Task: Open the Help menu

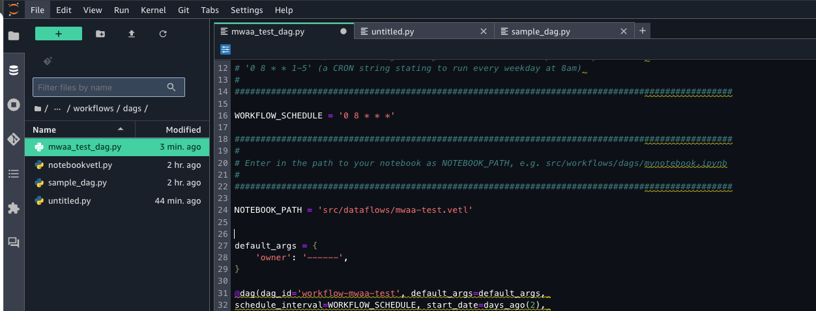Action: [284, 10]
